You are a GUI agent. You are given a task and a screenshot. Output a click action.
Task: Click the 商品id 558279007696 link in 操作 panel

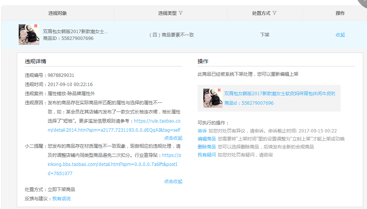249,103
